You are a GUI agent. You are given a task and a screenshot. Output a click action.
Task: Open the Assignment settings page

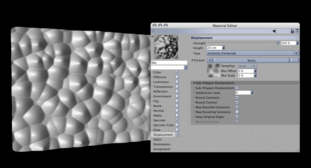162,149
